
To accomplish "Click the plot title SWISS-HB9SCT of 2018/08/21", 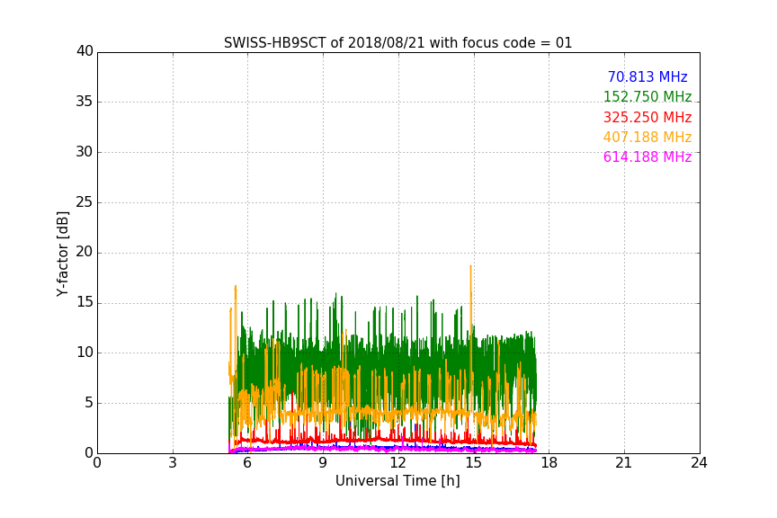I will click(x=397, y=42).
